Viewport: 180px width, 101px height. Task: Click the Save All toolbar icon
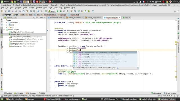click(6, 11)
